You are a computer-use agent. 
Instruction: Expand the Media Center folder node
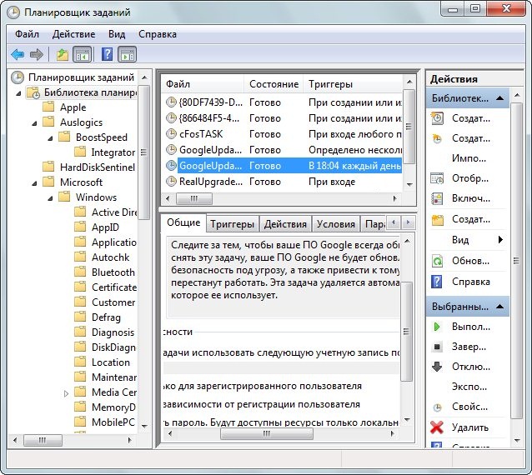tap(67, 392)
